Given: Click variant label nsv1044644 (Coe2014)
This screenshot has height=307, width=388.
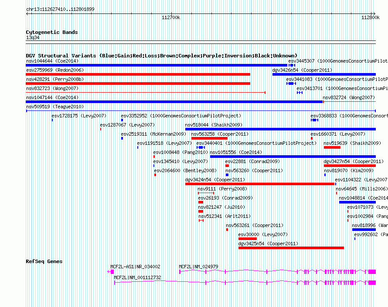Looking at the screenshot, I should click(x=52, y=61).
